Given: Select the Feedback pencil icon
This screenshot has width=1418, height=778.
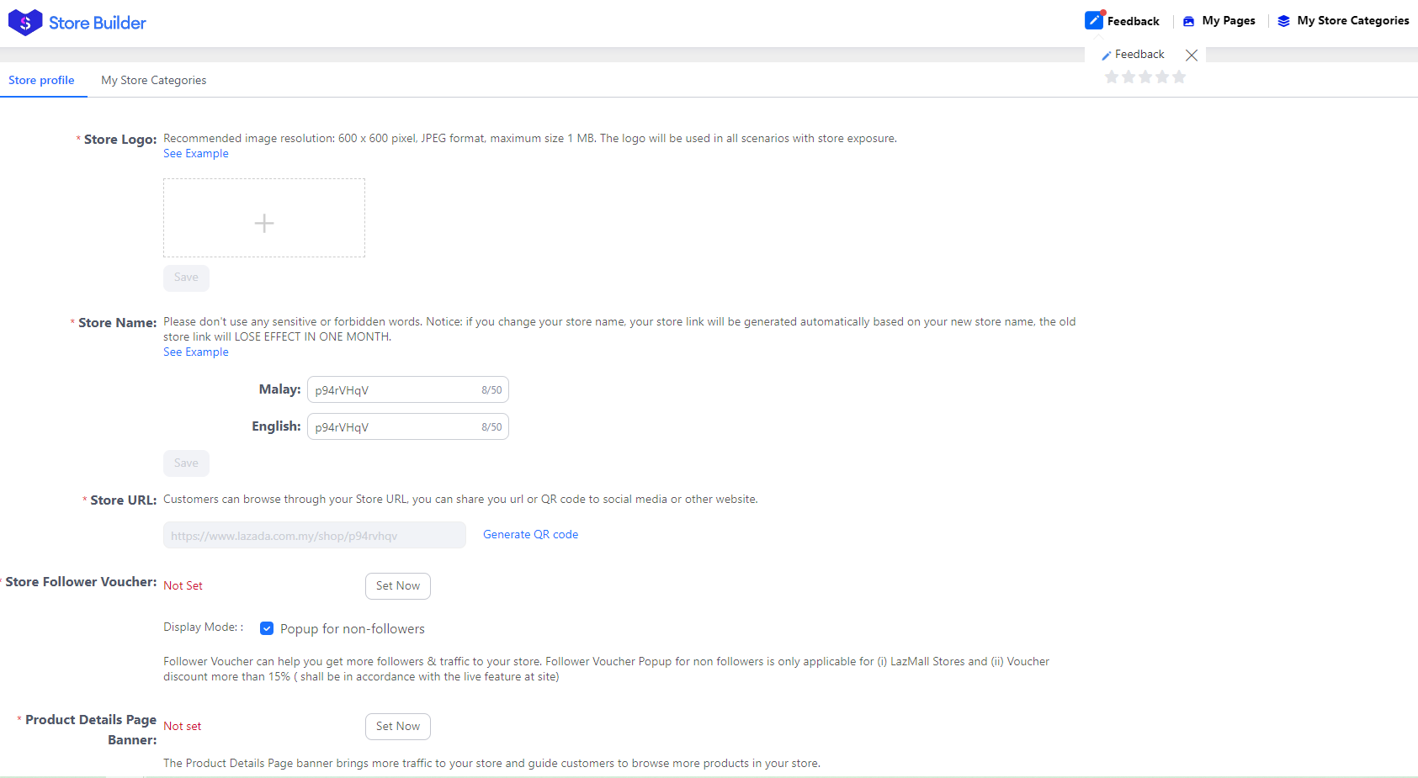Looking at the screenshot, I should pyautogui.click(x=1094, y=19).
